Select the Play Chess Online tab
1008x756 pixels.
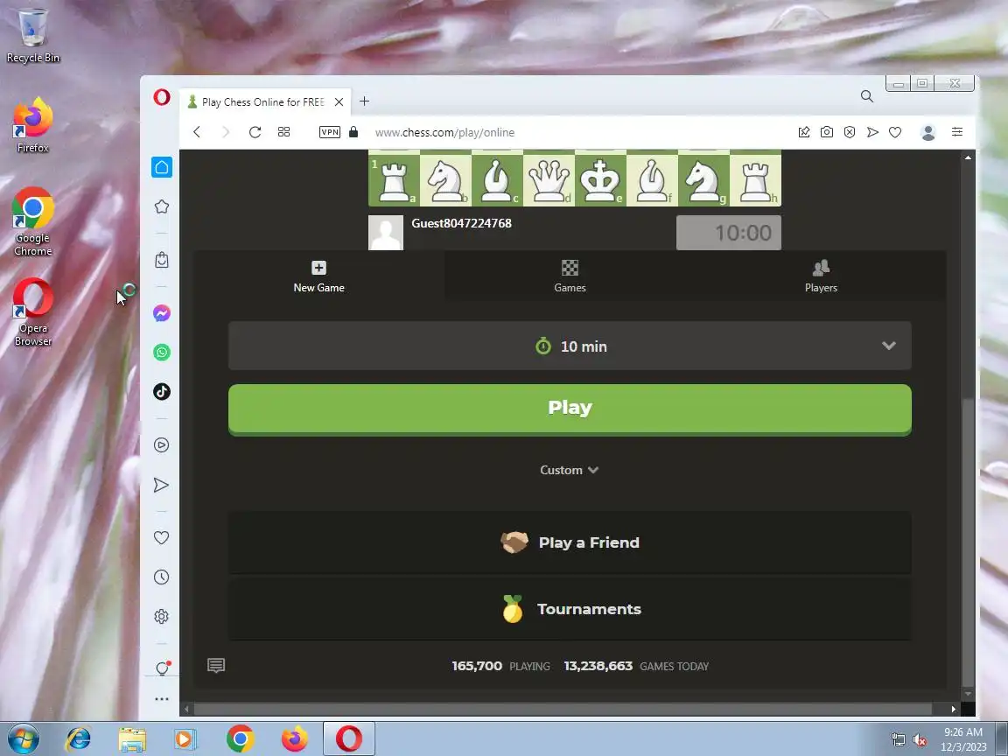(x=265, y=101)
